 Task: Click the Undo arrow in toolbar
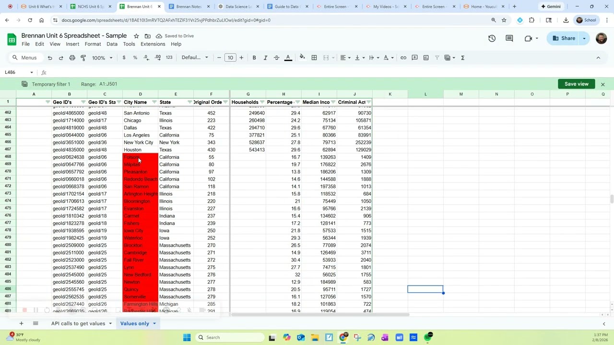click(50, 57)
